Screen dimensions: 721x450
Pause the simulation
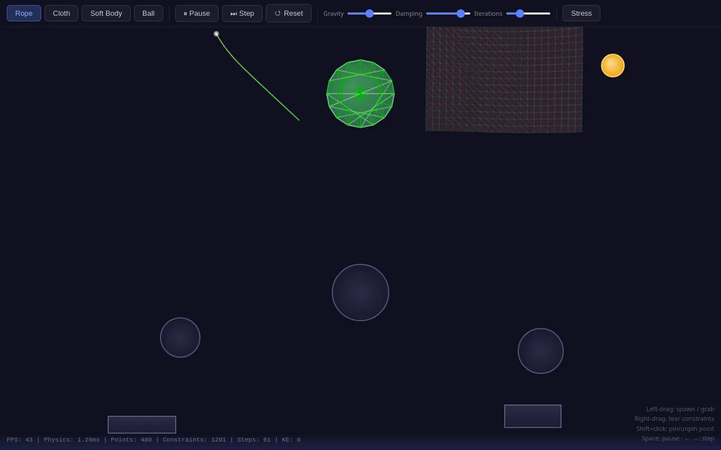click(x=197, y=13)
